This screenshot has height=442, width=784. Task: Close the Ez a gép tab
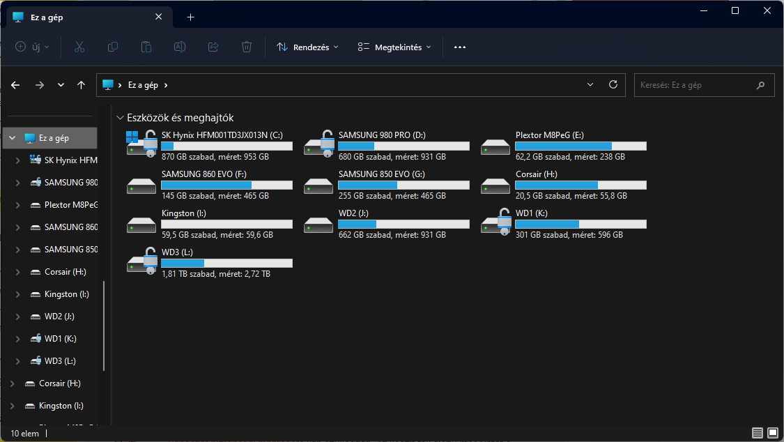158,17
